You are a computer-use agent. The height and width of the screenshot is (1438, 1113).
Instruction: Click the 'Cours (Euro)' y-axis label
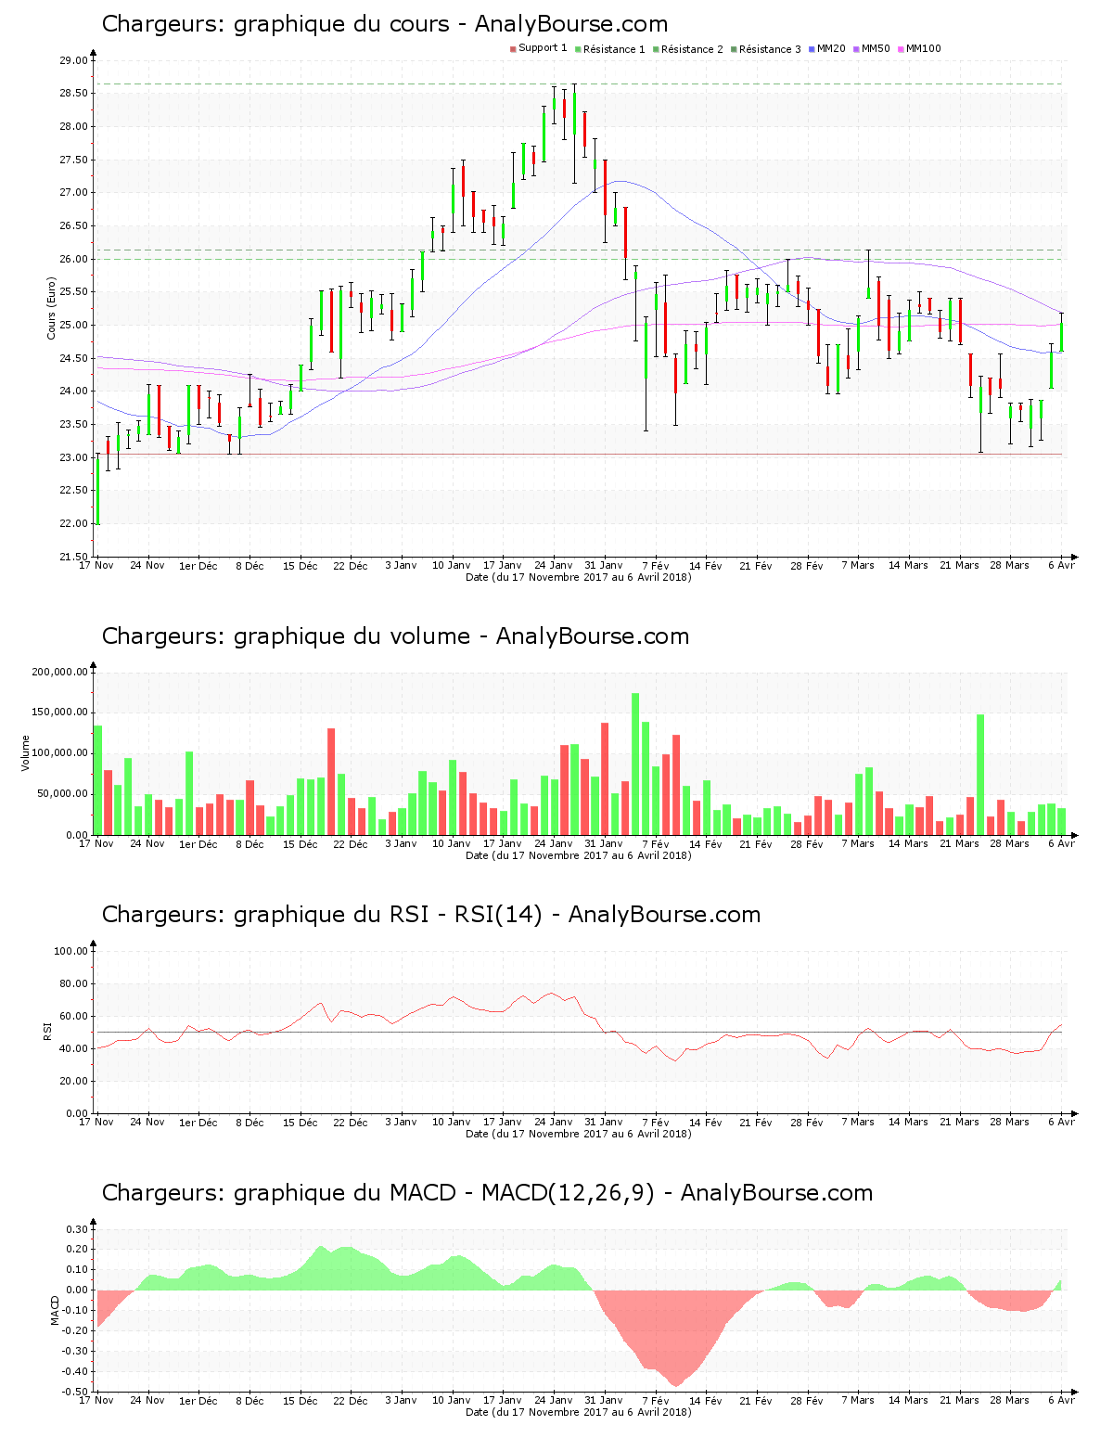[x=52, y=308]
